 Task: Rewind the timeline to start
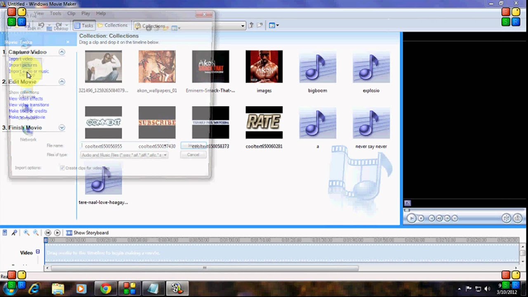click(x=48, y=233)
